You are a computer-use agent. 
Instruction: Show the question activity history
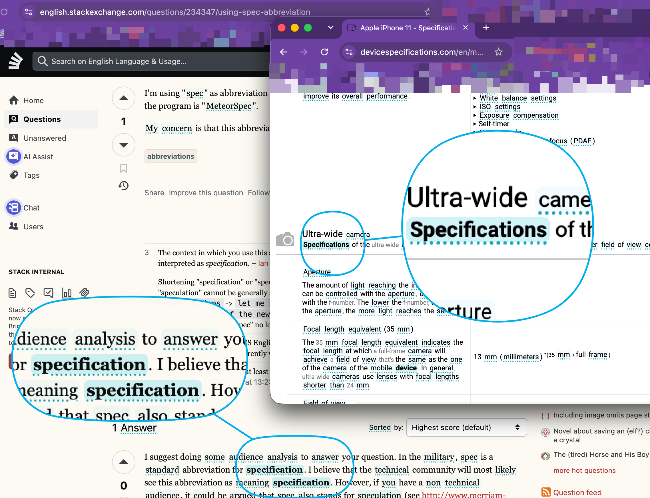(123, 186)
